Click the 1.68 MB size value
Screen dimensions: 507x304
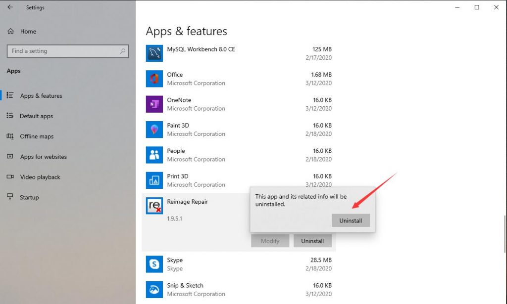[x=321, y=75]
